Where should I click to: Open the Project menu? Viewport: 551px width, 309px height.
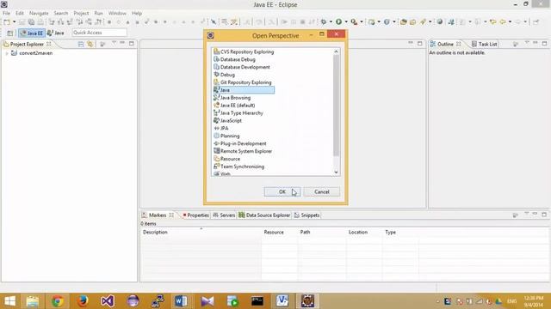pyautogui.click(x=81, y=14)
